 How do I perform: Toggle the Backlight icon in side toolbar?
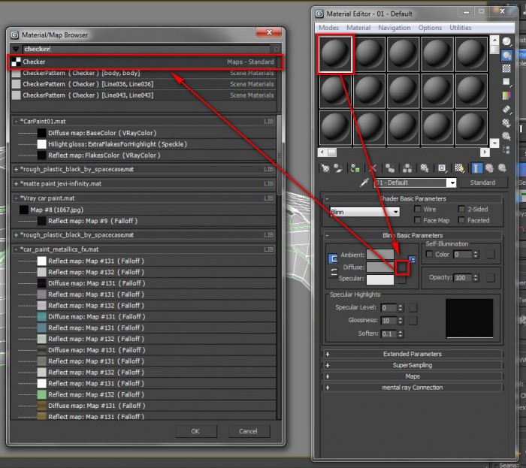click(507, 55)
